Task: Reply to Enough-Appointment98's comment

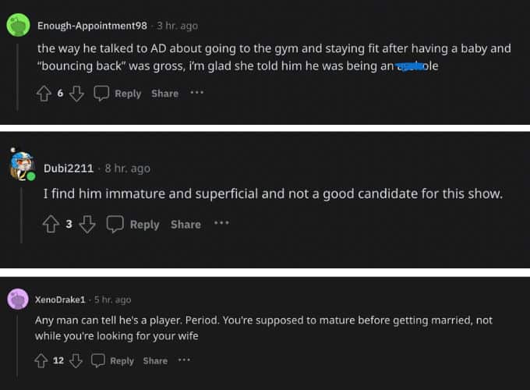Action: coord(118,94)
